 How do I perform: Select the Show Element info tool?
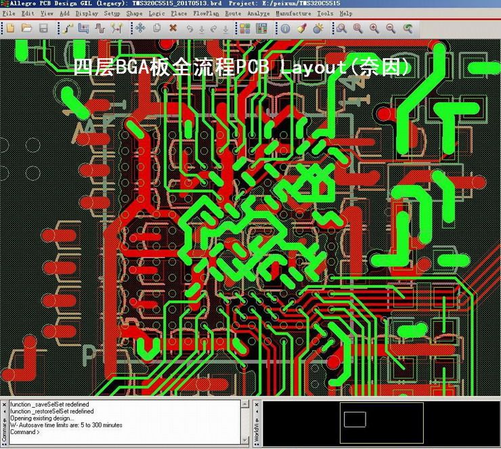pyautogui.click(x=285, y=28)
